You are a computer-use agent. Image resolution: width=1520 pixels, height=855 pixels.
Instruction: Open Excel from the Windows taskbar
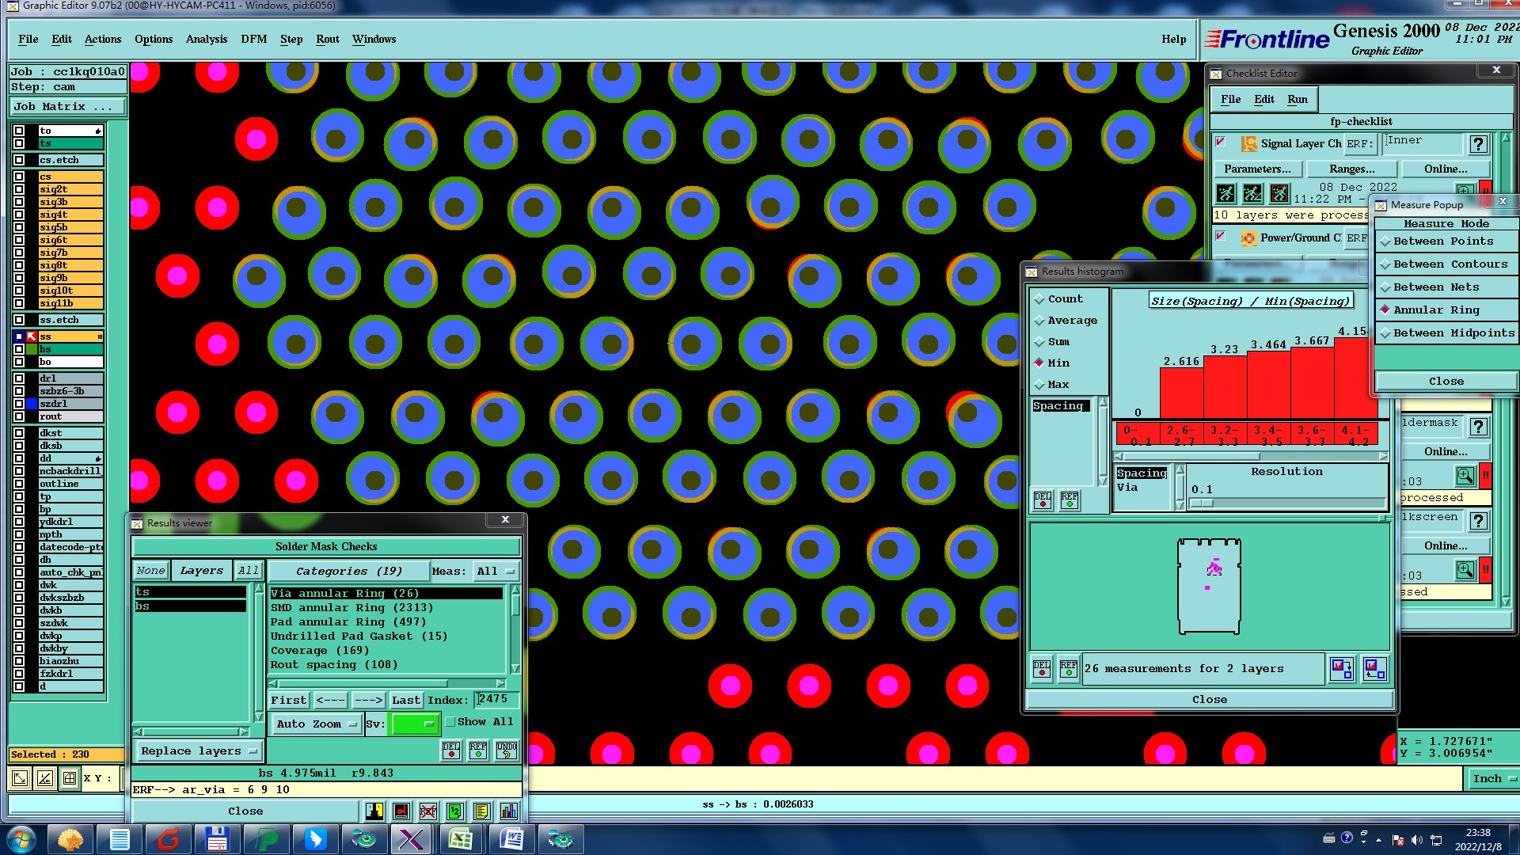pos(460,839)
